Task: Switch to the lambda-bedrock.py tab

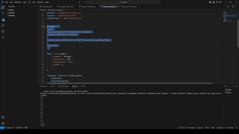Action: (66, 7)
